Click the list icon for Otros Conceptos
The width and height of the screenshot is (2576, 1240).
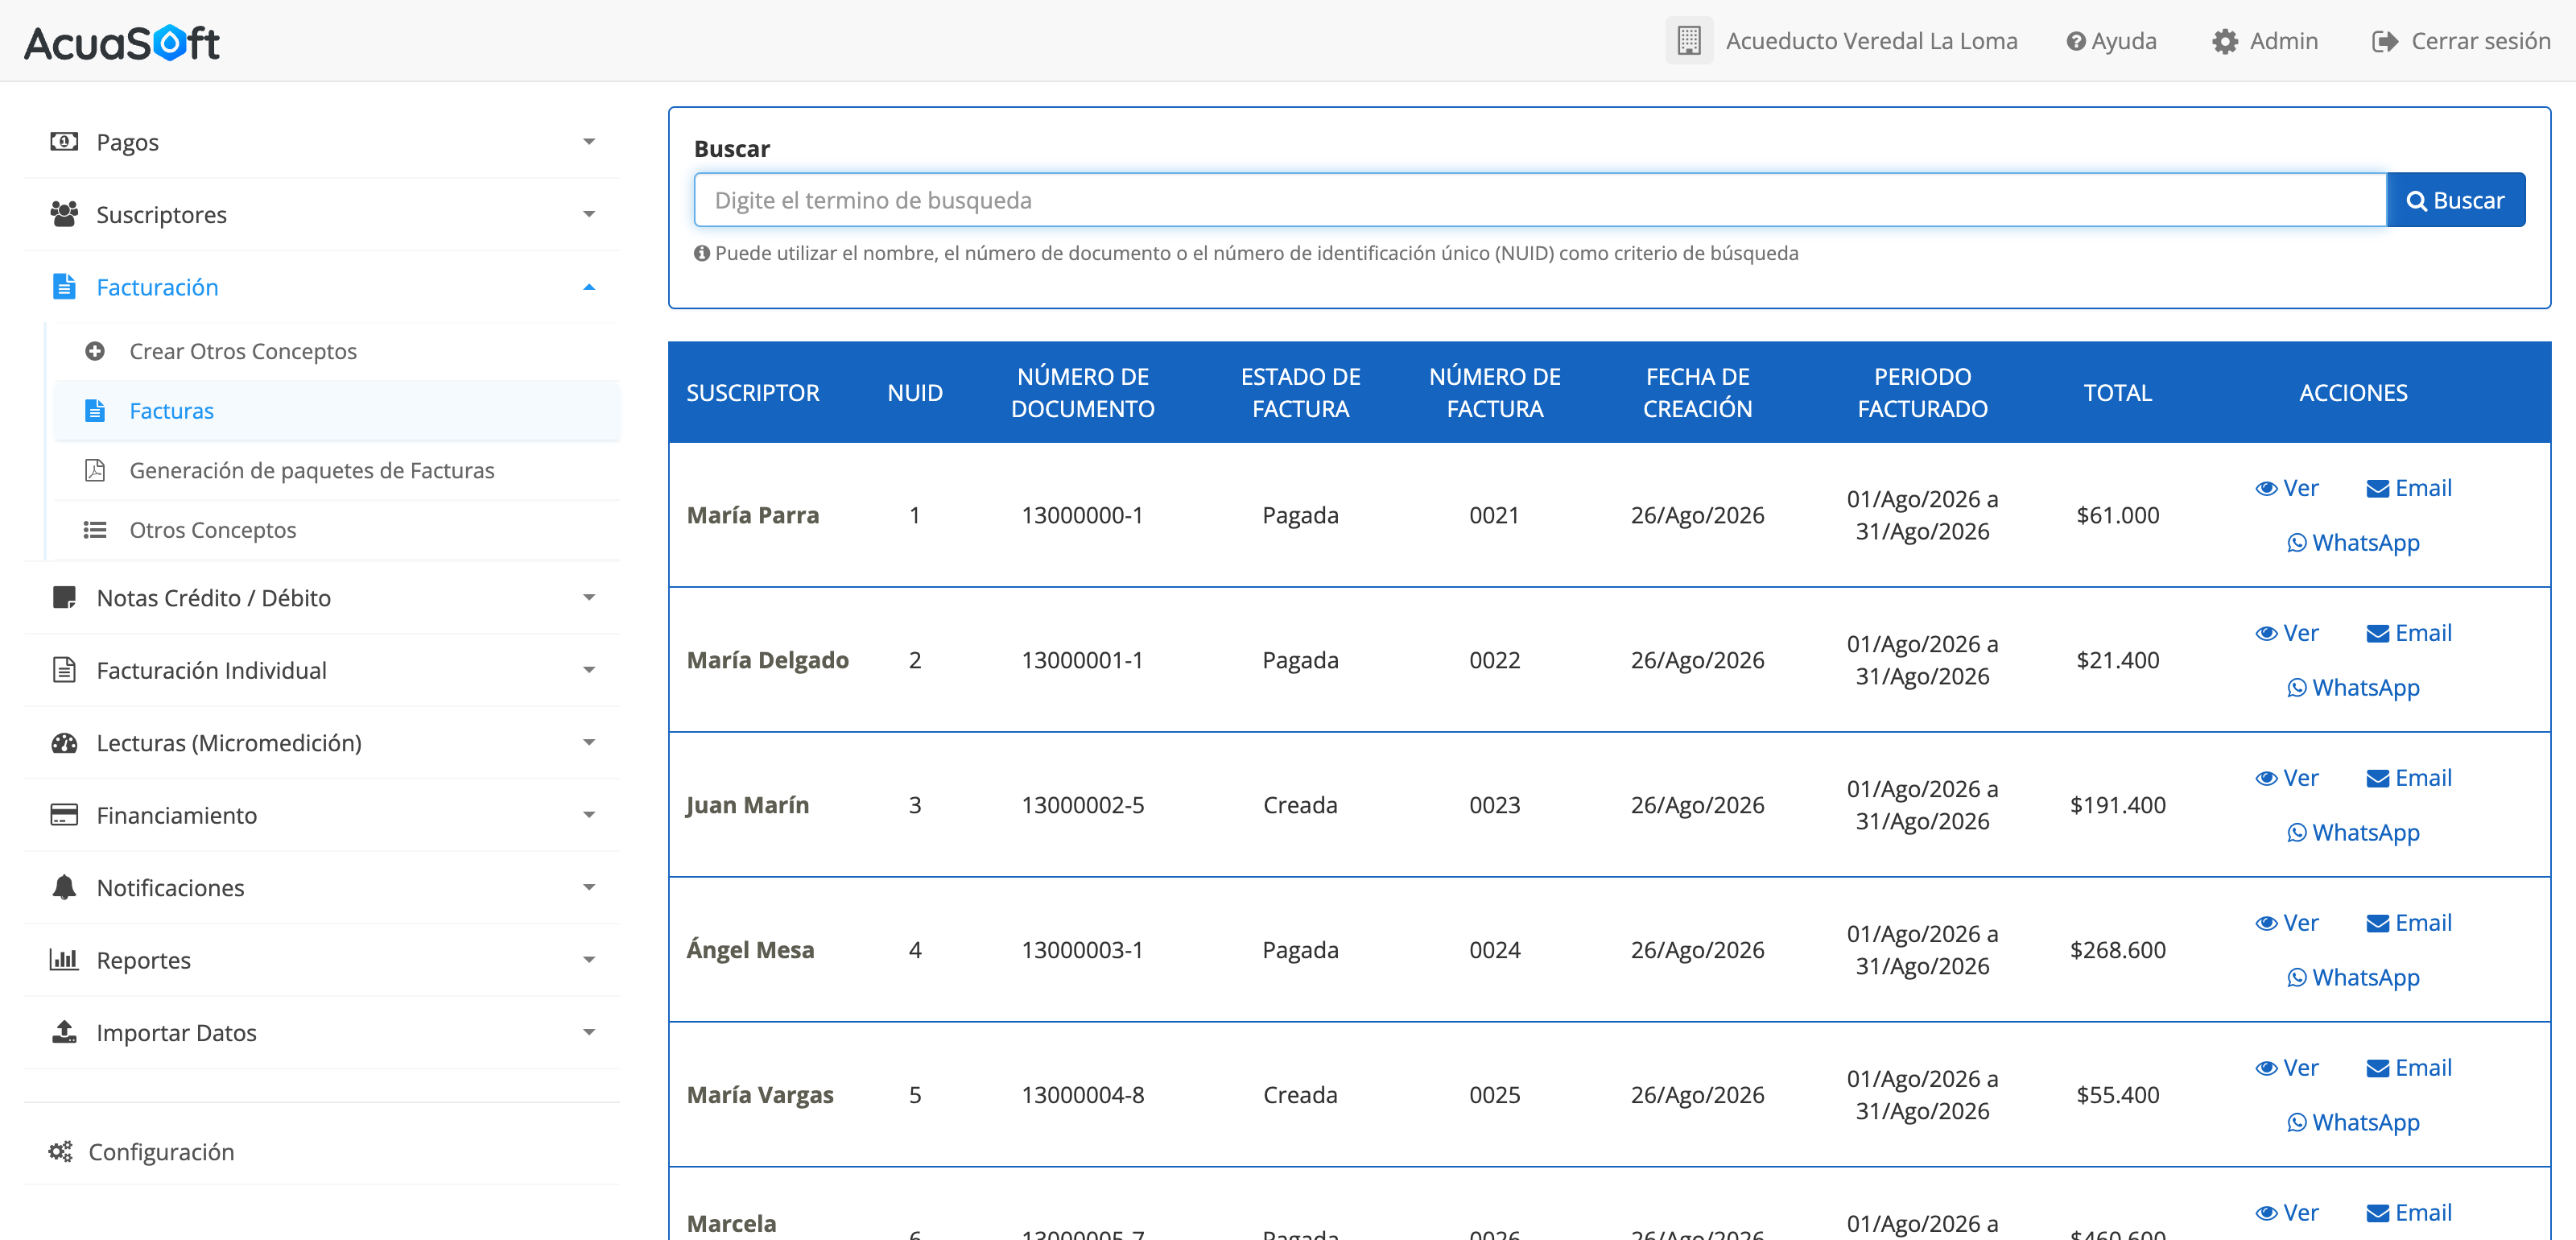(95, 530)
